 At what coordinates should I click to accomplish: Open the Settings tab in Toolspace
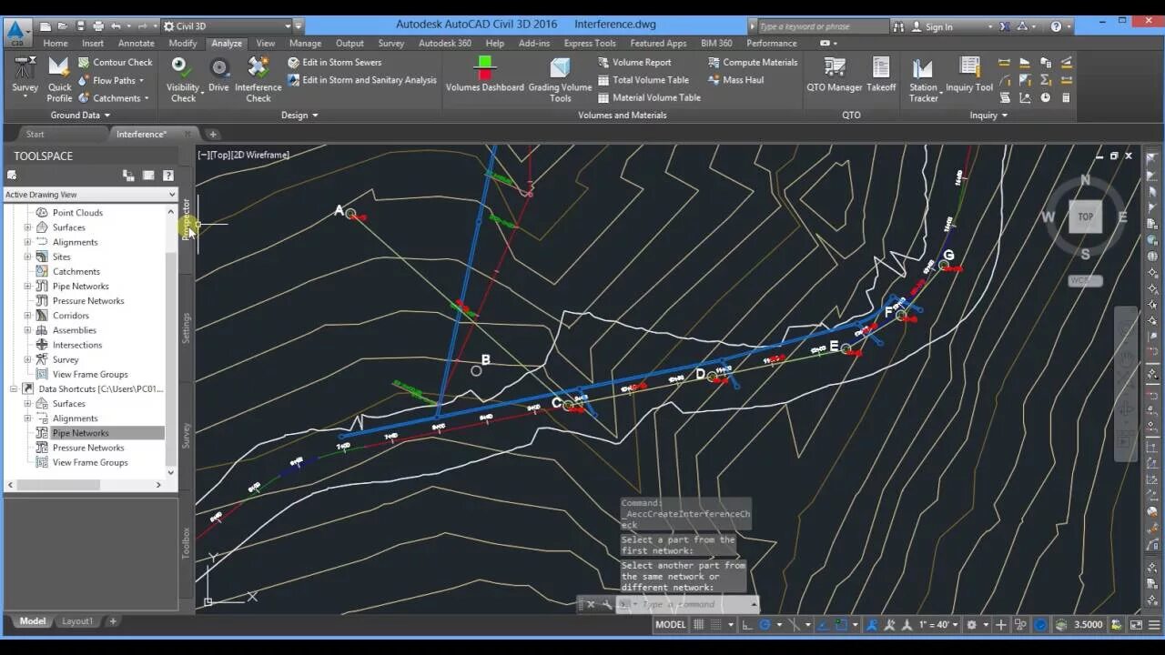click(187, 327)
